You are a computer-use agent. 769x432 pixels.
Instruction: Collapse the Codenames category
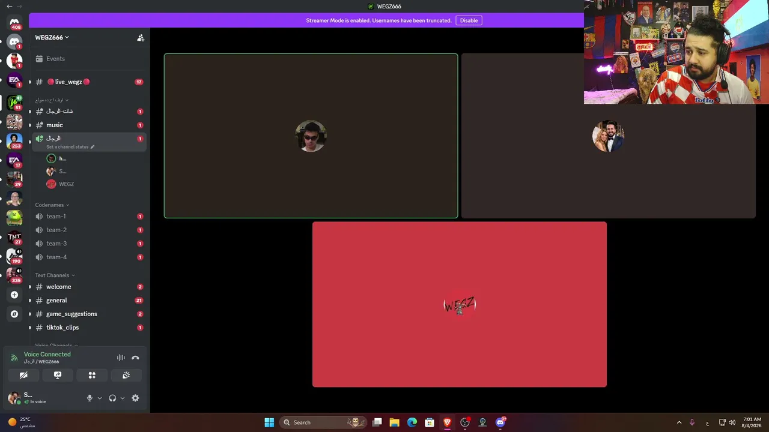pos(52,205)
